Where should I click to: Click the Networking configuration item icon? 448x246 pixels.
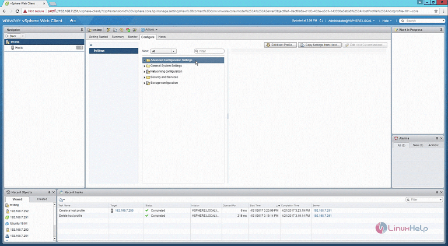click(x=148, y=71)
